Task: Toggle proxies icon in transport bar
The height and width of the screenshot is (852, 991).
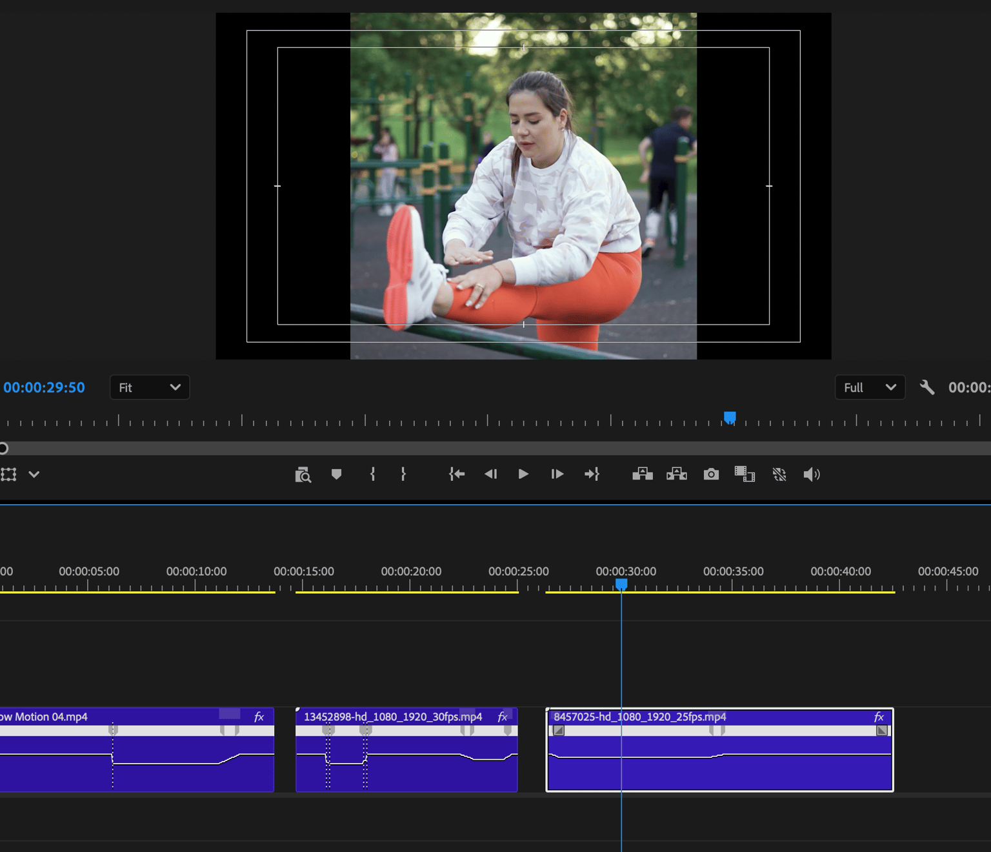Action: pyautogui.click(x=779, y=474)
